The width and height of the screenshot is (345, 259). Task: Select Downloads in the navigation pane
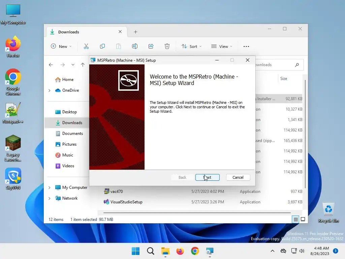point(67,123)
